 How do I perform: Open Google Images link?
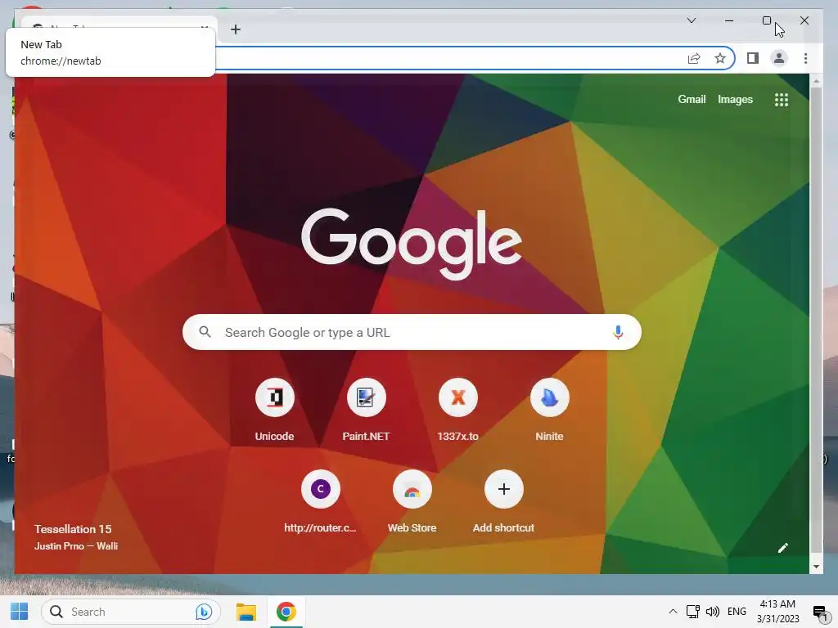coord(735,99)
